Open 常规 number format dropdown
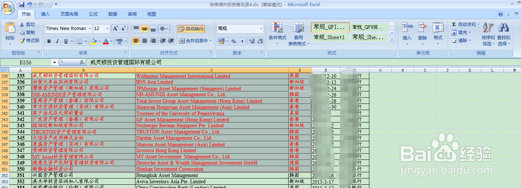Screen dimensions: 521x188 click(261, 29)
